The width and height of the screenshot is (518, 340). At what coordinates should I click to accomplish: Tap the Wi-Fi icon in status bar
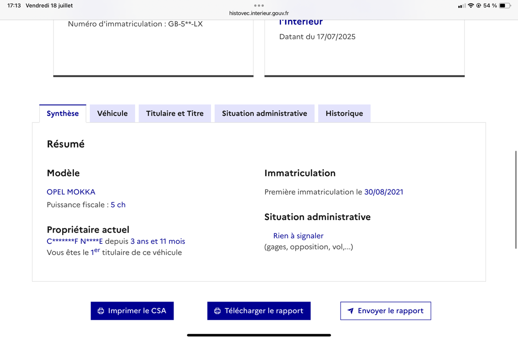(x=471, y=6)
